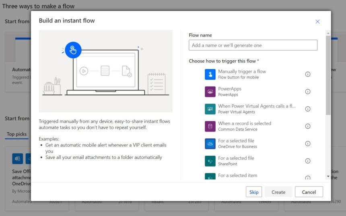
Task: Choose 'For a selected item' option
Action: point(237,175)
